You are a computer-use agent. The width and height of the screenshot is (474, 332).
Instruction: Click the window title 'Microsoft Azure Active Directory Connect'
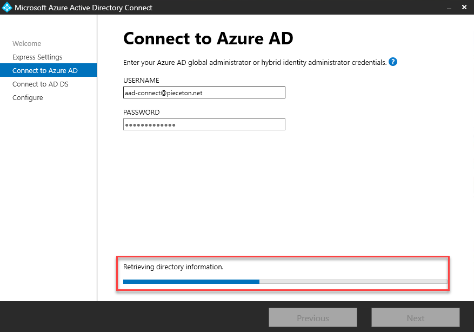[x=83, y=8]
